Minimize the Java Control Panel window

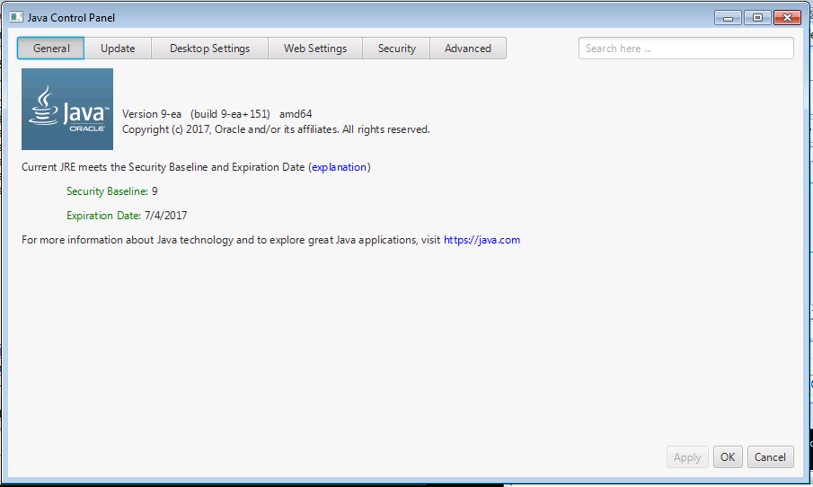727,18
